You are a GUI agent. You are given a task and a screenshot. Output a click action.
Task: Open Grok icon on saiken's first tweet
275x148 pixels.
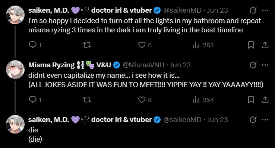pos(253,10)
